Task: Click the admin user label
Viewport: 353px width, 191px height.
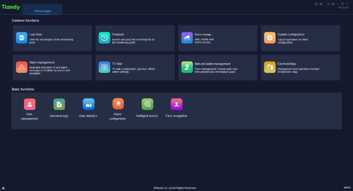Action: [347, 188]
